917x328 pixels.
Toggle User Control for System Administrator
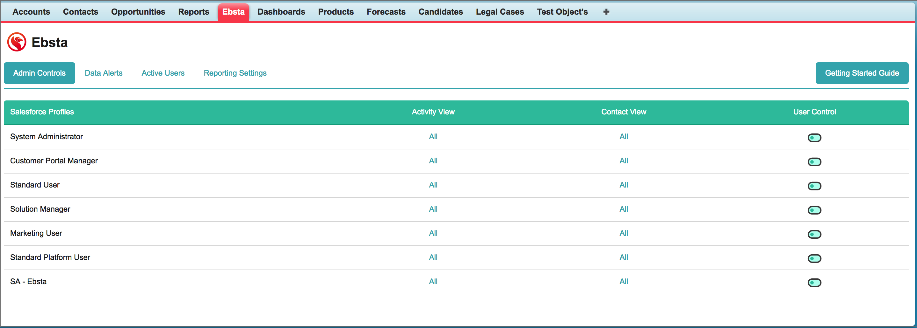coord(814,138)
